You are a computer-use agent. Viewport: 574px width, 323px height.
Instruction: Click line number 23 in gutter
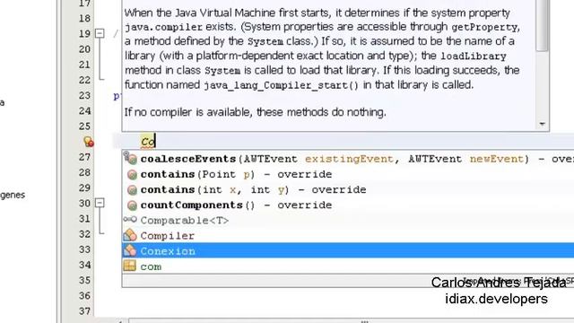pyautogui.click(x=84, y=96)
